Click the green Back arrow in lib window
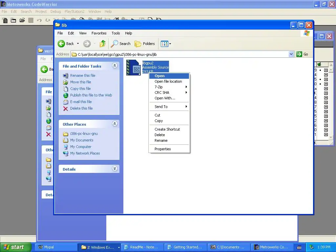The width and height of the screenshot is (336, 252). pyautogui.click(x=61, y=44)
